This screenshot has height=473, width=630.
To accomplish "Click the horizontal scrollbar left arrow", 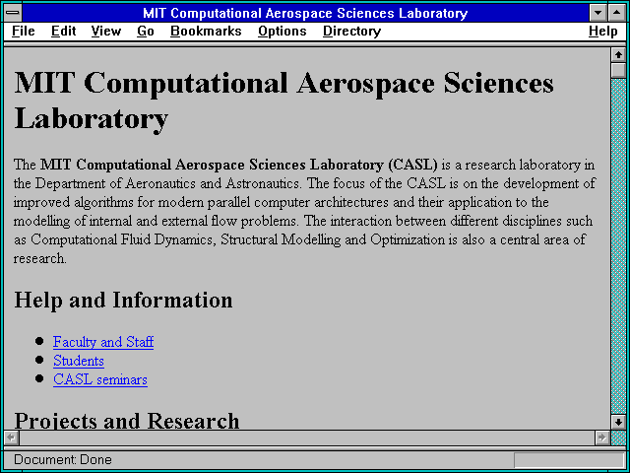I will 12,438.
